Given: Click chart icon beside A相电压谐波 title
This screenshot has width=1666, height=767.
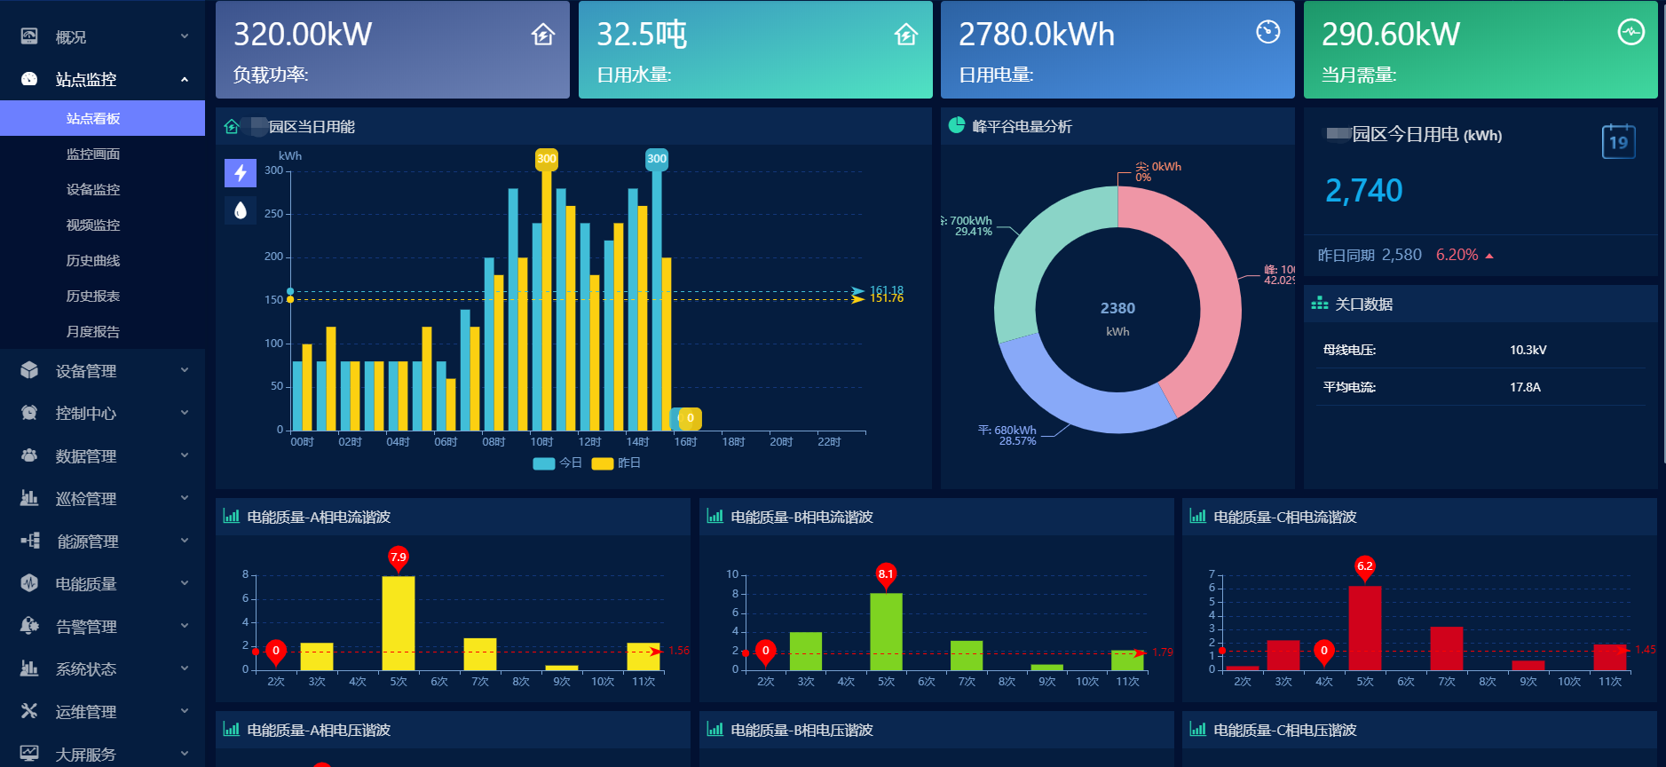Looking at the screenshot, I should pyautogui.click(x=232, y=729).
